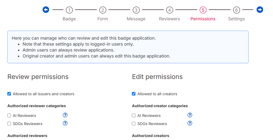Select step 2 circle for Form
The width and height of the screenshot is (273, 140).
click(103, 10)
